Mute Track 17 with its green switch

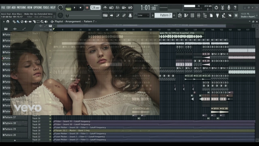click(x=50, y=121)
